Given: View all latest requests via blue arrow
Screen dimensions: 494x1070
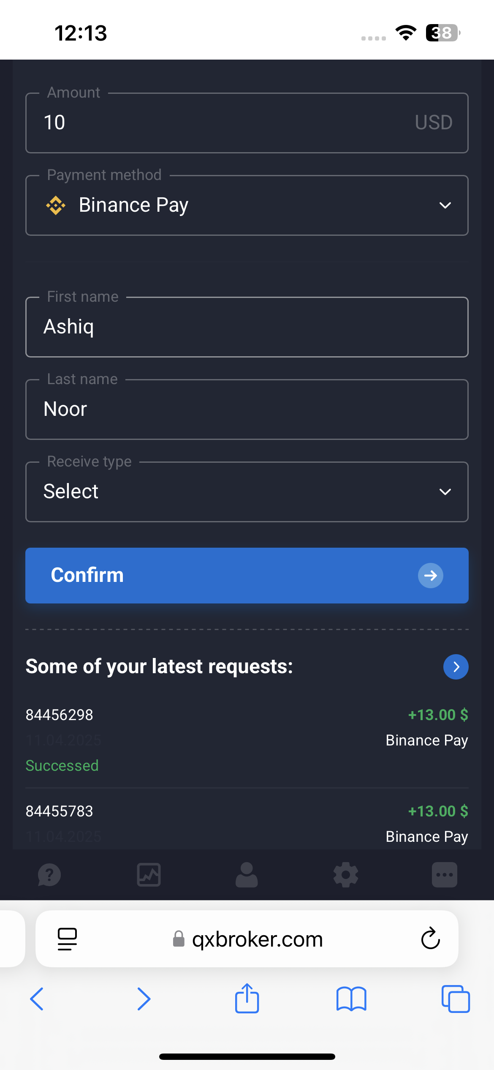Looking at the screenshot, I should point(456,667).
